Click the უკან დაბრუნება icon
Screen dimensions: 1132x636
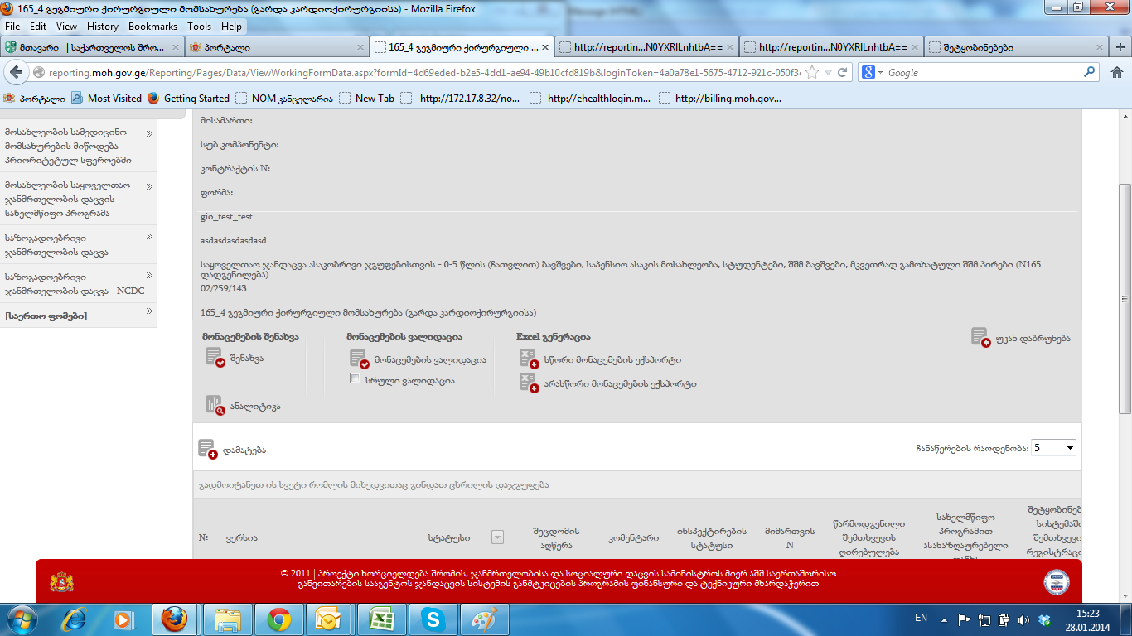980,337
